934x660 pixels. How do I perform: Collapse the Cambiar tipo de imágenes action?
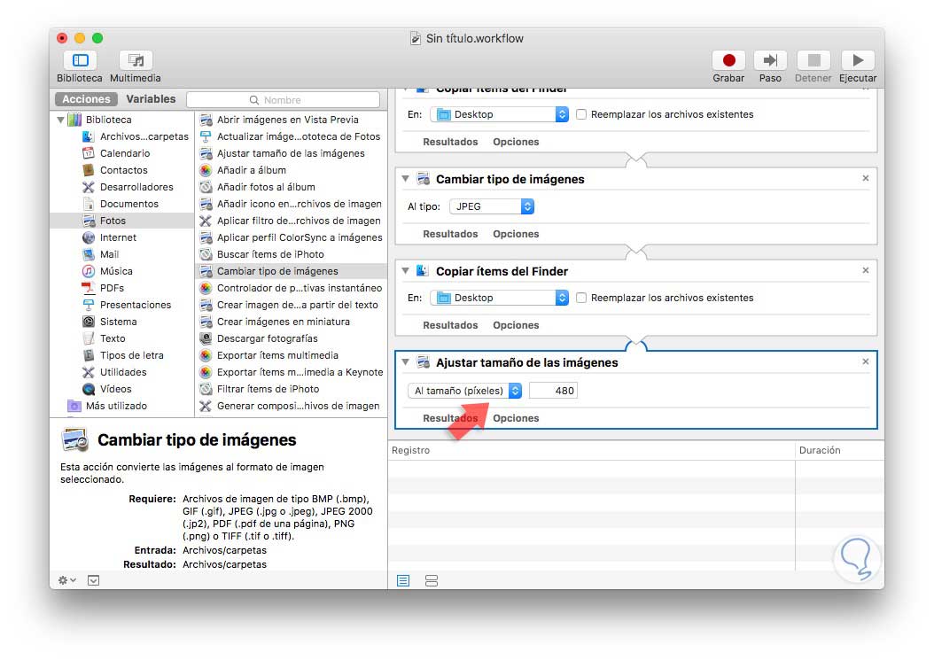click(x=406, y=179)
